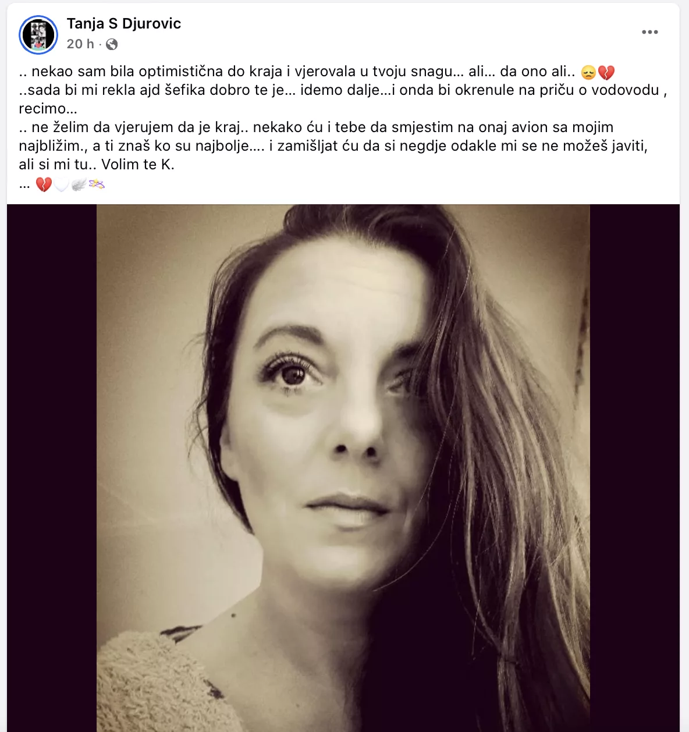The image size is (689, 732).
Task: Click the angel wing emoji
Action: [79, 185]
